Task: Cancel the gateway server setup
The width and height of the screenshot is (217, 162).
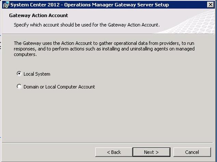Action: coord(192,152)
